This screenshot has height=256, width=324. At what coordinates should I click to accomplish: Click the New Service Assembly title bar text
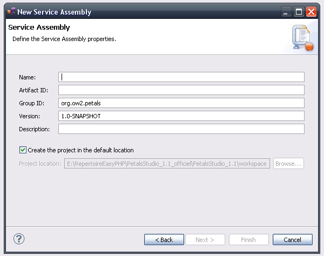[x=55, y=12]
